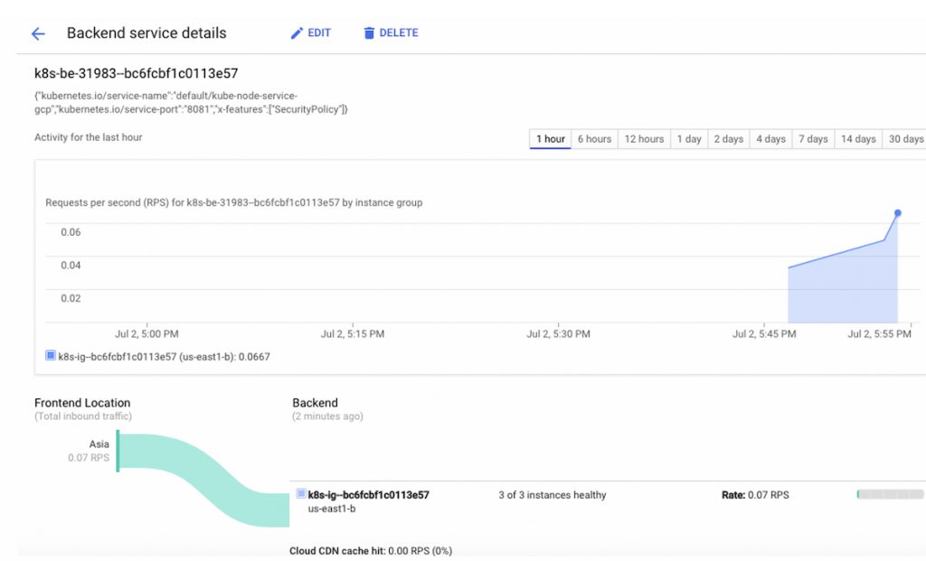Click the us-east1-b zone text
The image size is (926, 561).
pyautogui.click(x=332, y=509)
